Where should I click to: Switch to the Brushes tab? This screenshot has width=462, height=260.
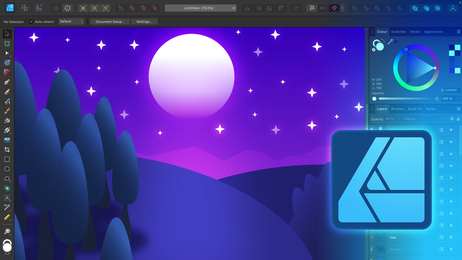(x=397, y=109)
